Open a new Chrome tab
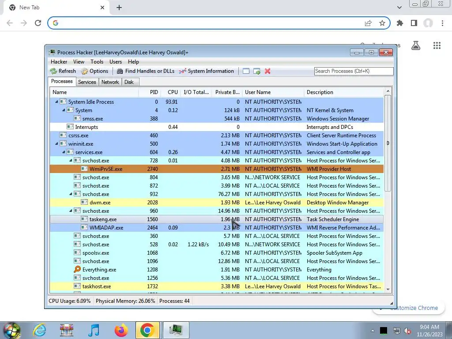452x339 pixels. click(x=119, y=8)
